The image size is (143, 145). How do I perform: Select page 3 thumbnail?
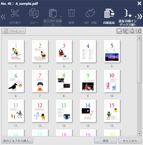click(x=64, y=51)
